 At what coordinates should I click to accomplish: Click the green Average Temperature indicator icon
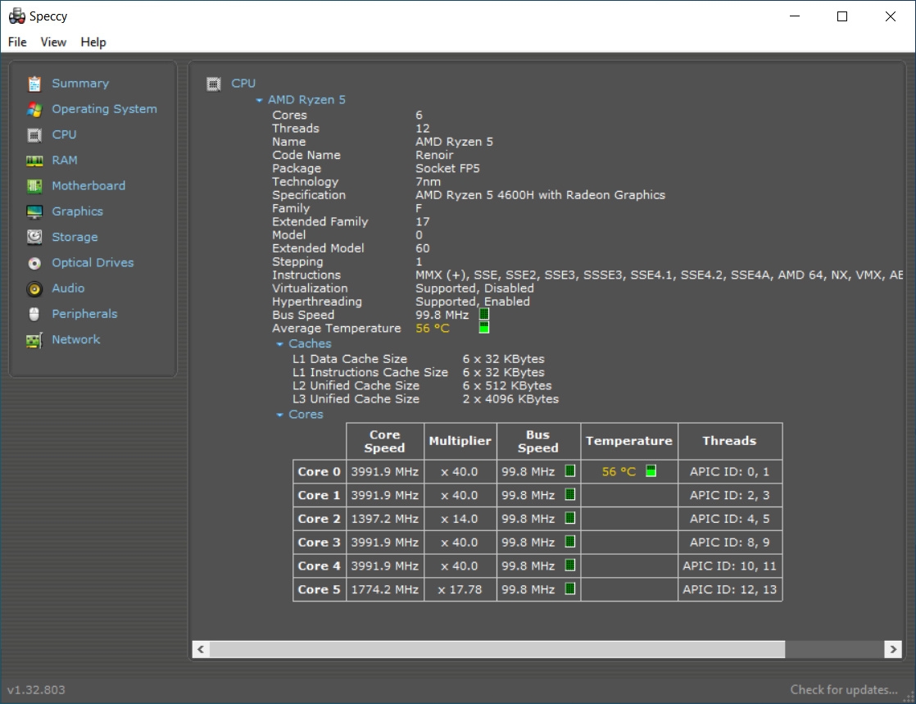point(483,328)
